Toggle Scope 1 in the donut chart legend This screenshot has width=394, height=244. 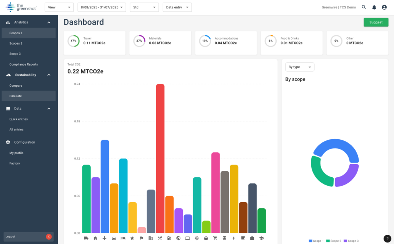(316, 241)
